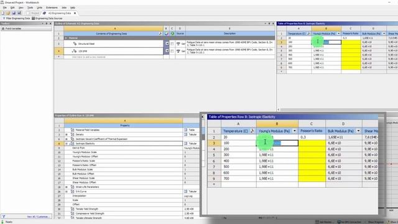
Task: Toggle Filter Engineering Data
Action: [16, 18]
